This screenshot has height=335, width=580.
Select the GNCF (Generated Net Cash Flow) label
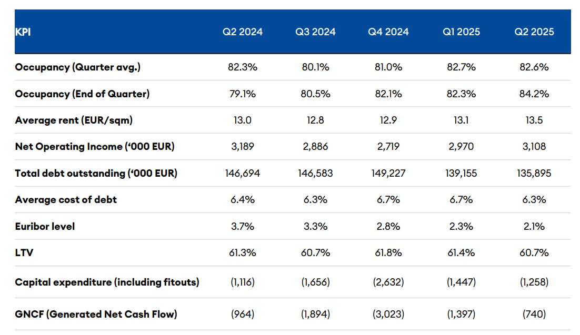tap(96, 314)
